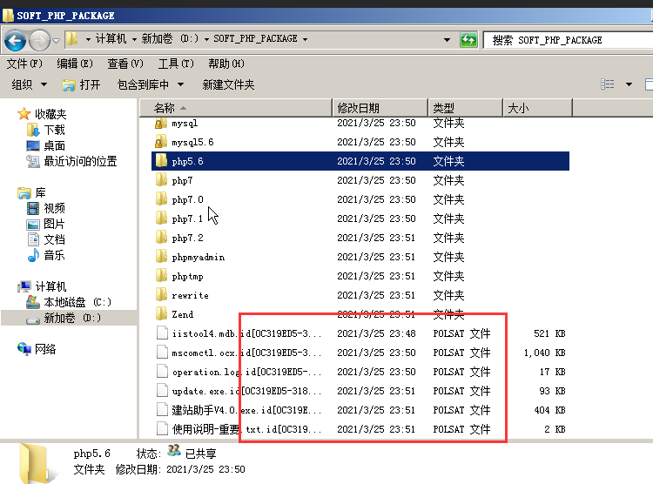Open the php5.6 folder icon
The height and width of the screenshot is (484, 653).
pyautogui.click(x=160, y=161)
